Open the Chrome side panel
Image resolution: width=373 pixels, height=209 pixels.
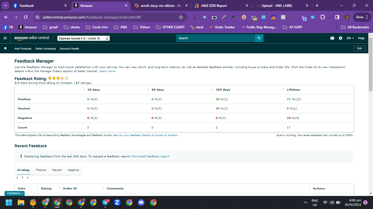point(337,17)
